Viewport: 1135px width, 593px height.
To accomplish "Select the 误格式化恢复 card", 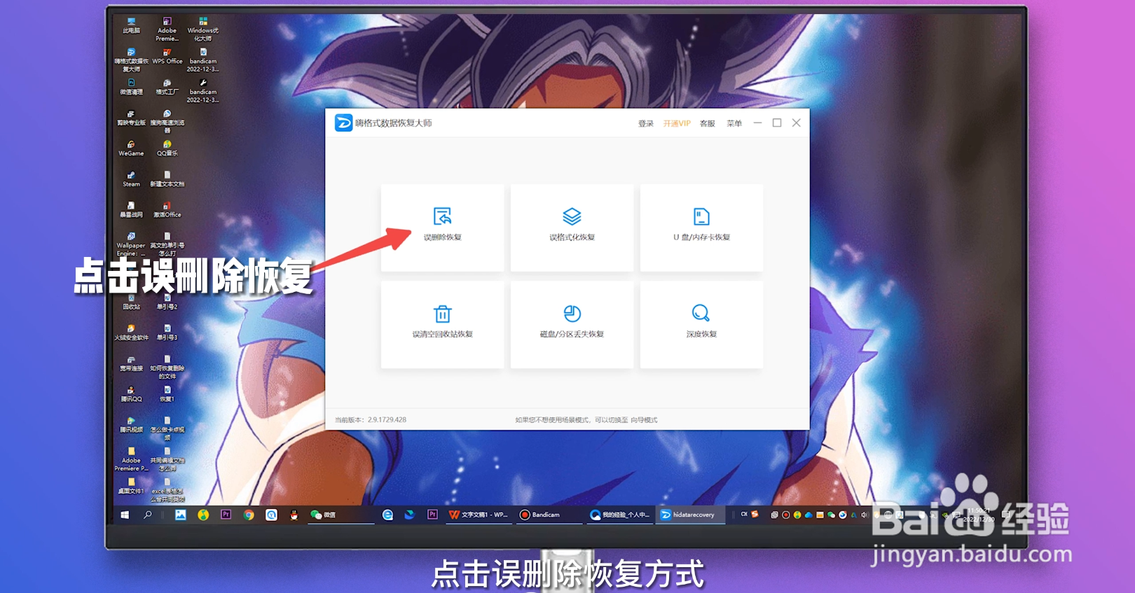I will point(572,228).
